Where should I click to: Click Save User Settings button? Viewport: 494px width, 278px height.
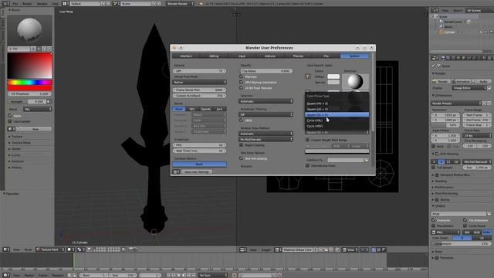point(197,171)
